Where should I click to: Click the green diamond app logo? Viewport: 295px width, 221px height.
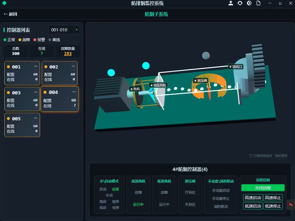click(4, 3)
